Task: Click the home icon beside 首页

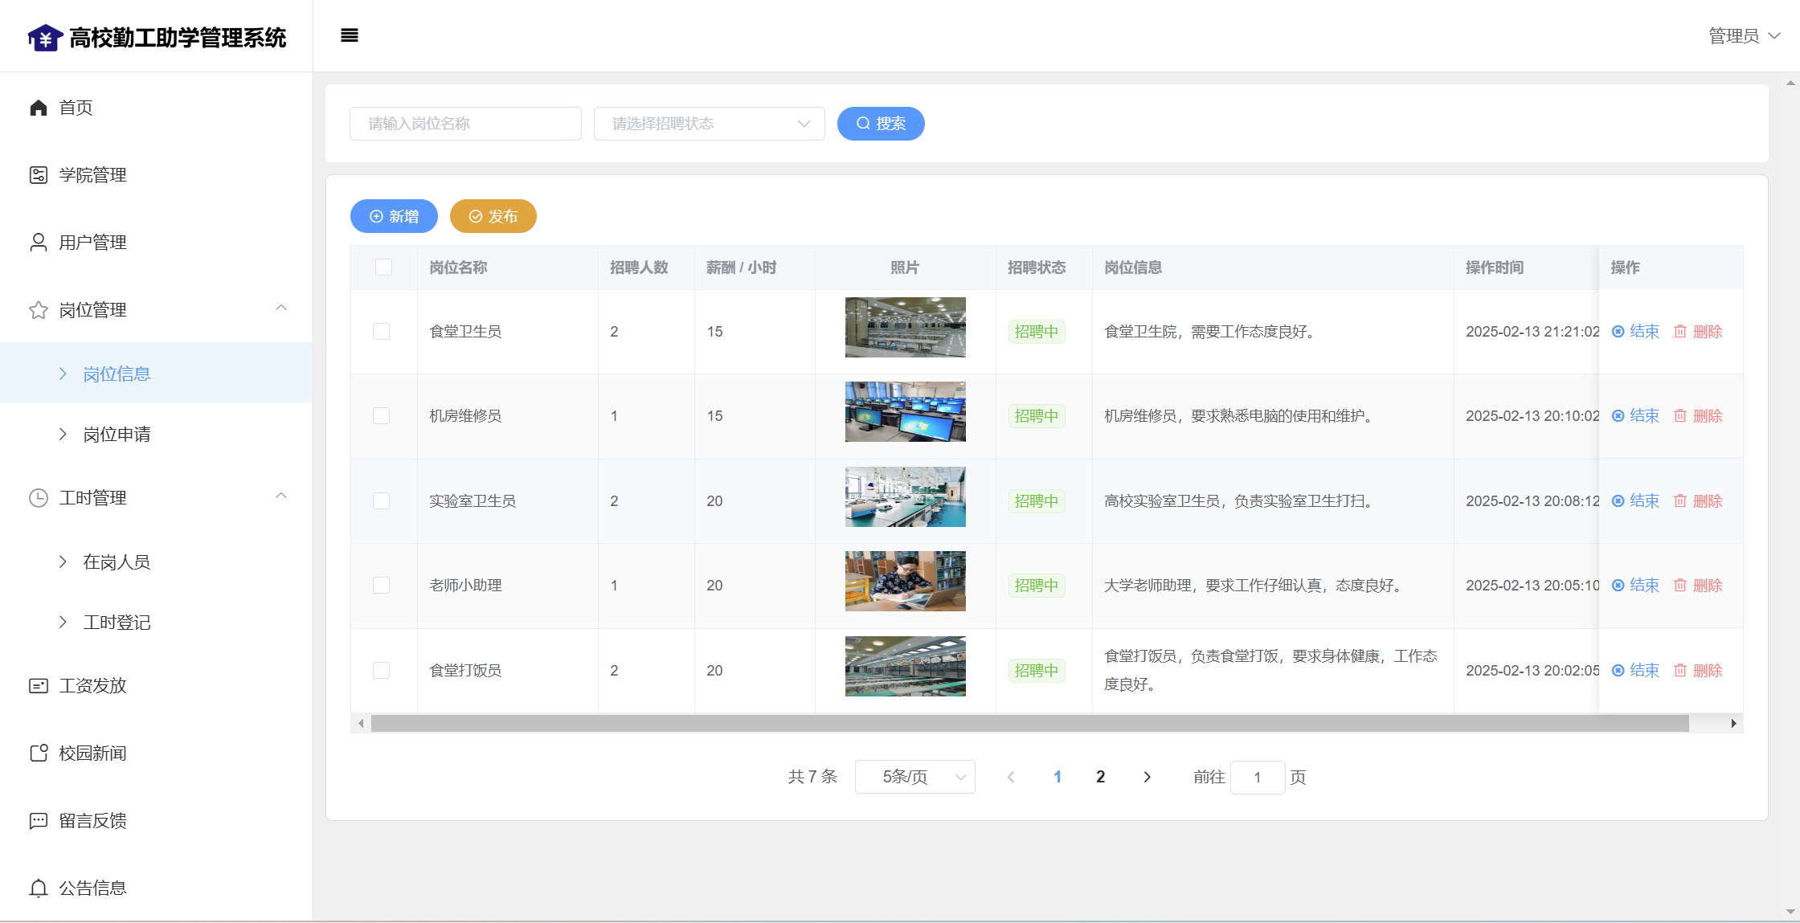Action: point(38,108)
